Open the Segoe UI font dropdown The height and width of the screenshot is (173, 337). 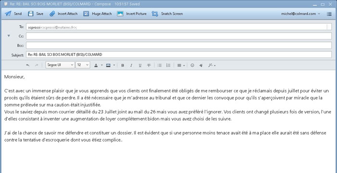click(60, 65)
